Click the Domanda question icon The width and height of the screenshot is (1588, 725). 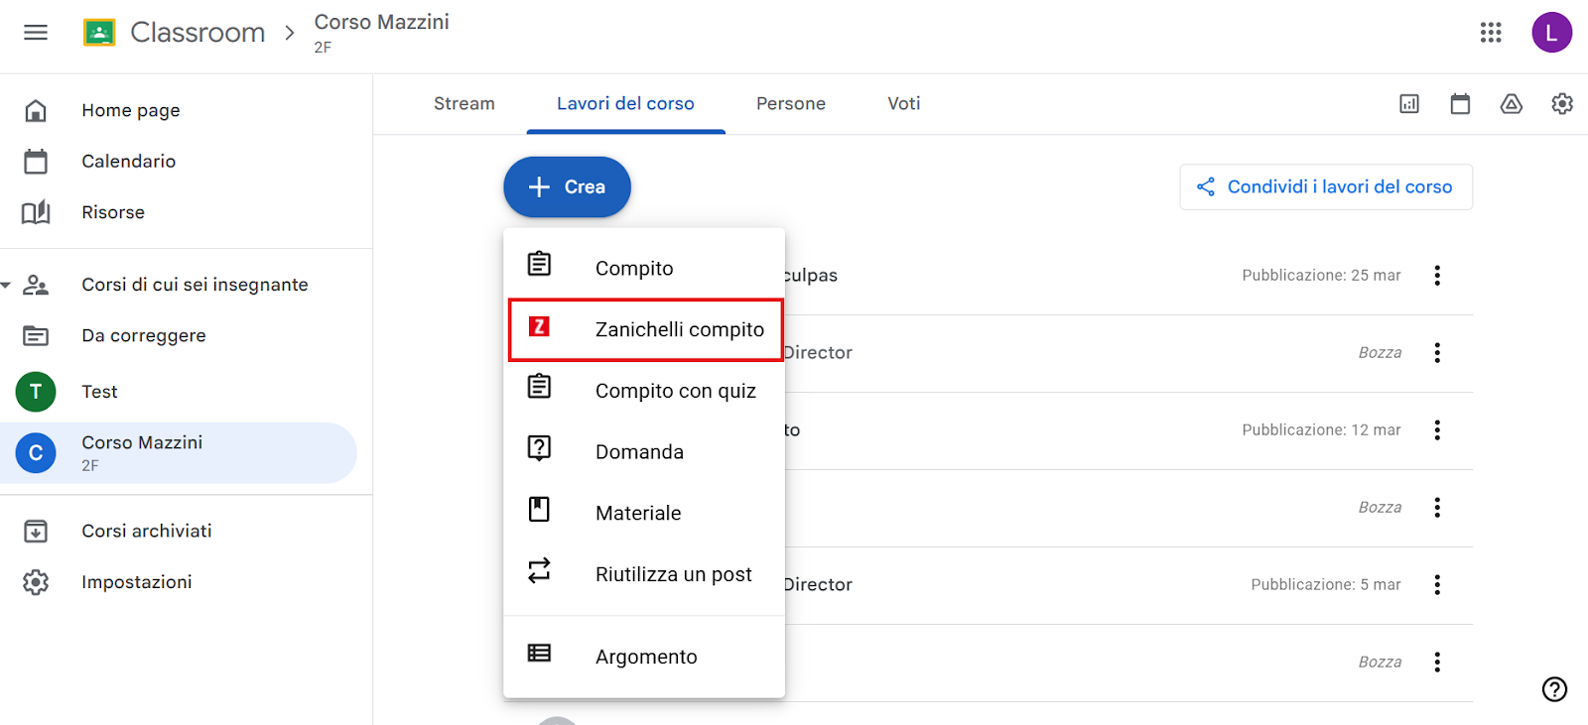539,448
